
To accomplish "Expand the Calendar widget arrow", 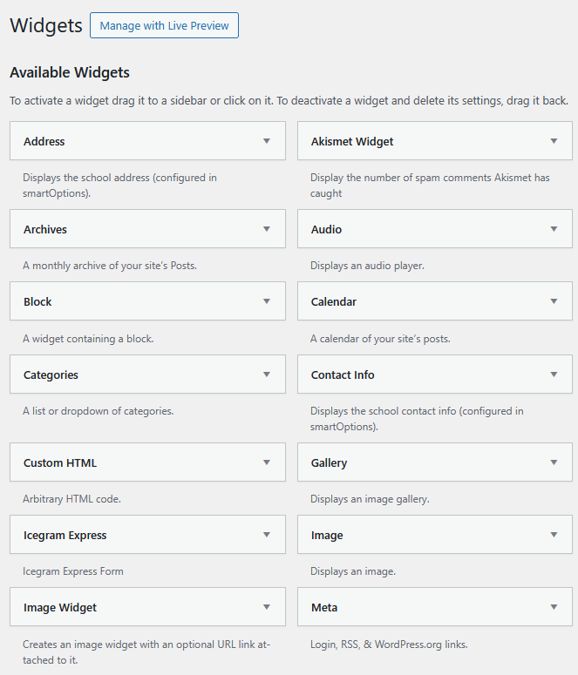I will 554,301.
